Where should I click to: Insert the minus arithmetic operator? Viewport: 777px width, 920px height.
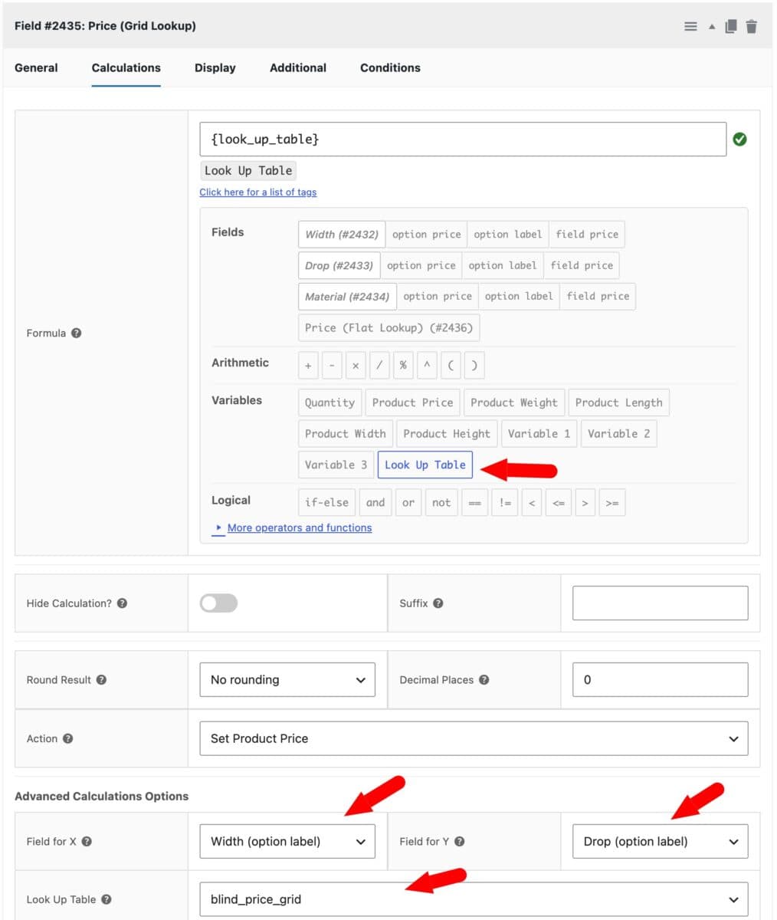point(332,366)
